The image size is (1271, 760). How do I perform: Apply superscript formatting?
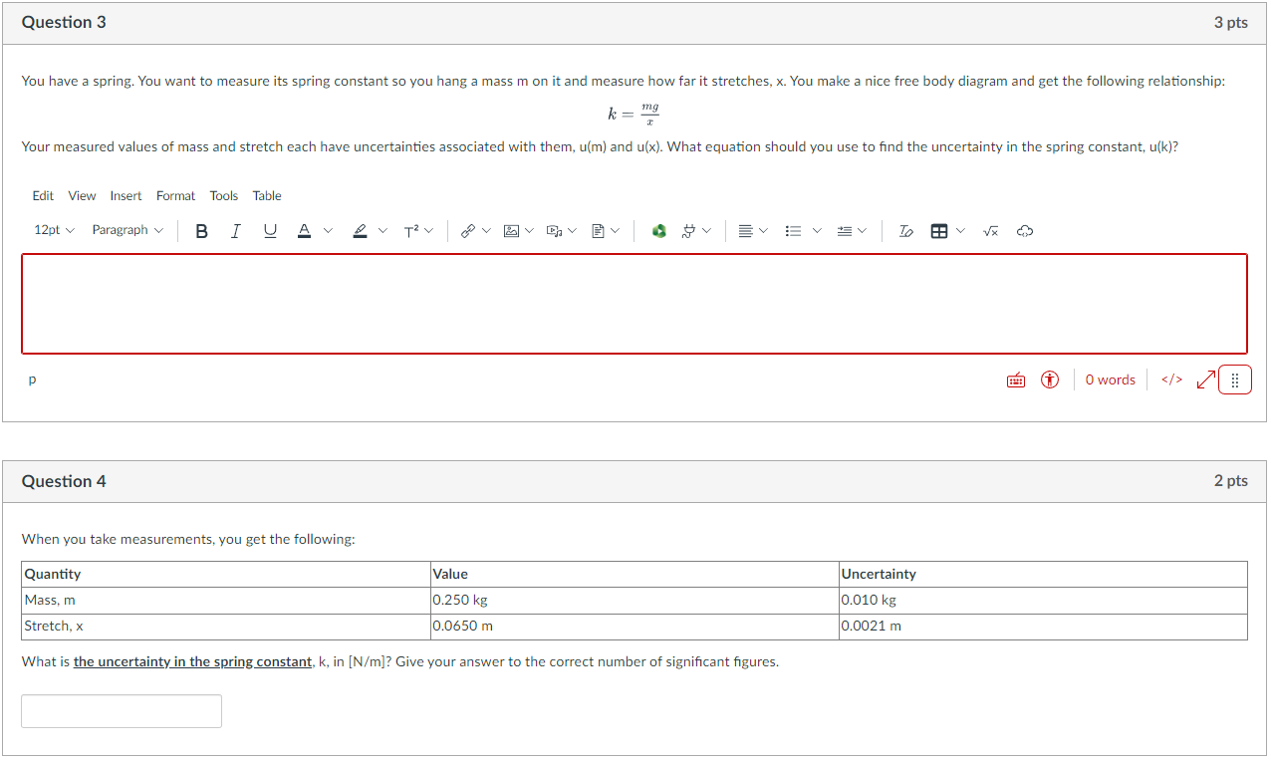point(413,230)
